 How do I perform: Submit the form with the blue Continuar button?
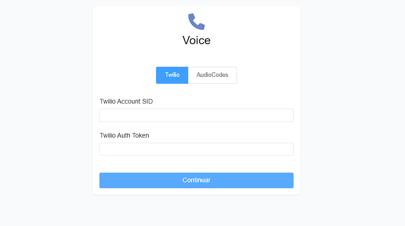point(197,180)
